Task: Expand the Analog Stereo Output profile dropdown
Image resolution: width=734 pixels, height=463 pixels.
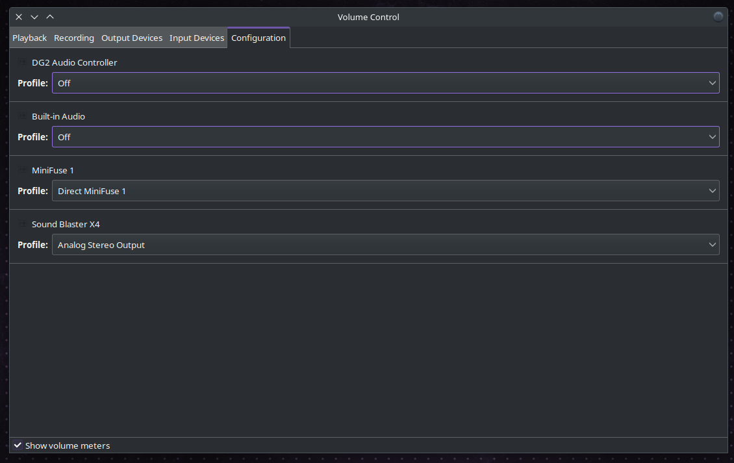Action: point(385,244)
